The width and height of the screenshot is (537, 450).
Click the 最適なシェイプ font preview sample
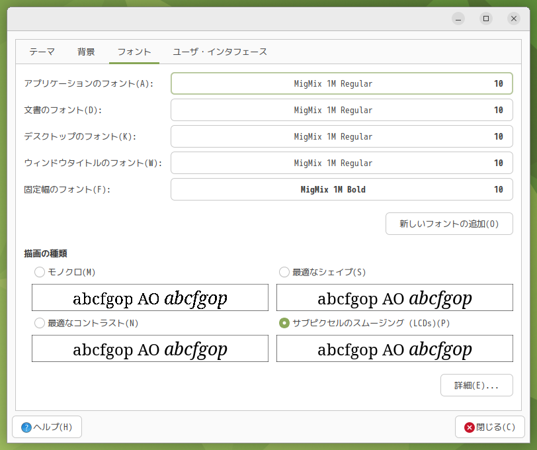pyautogui.click(x=395, y=298)
